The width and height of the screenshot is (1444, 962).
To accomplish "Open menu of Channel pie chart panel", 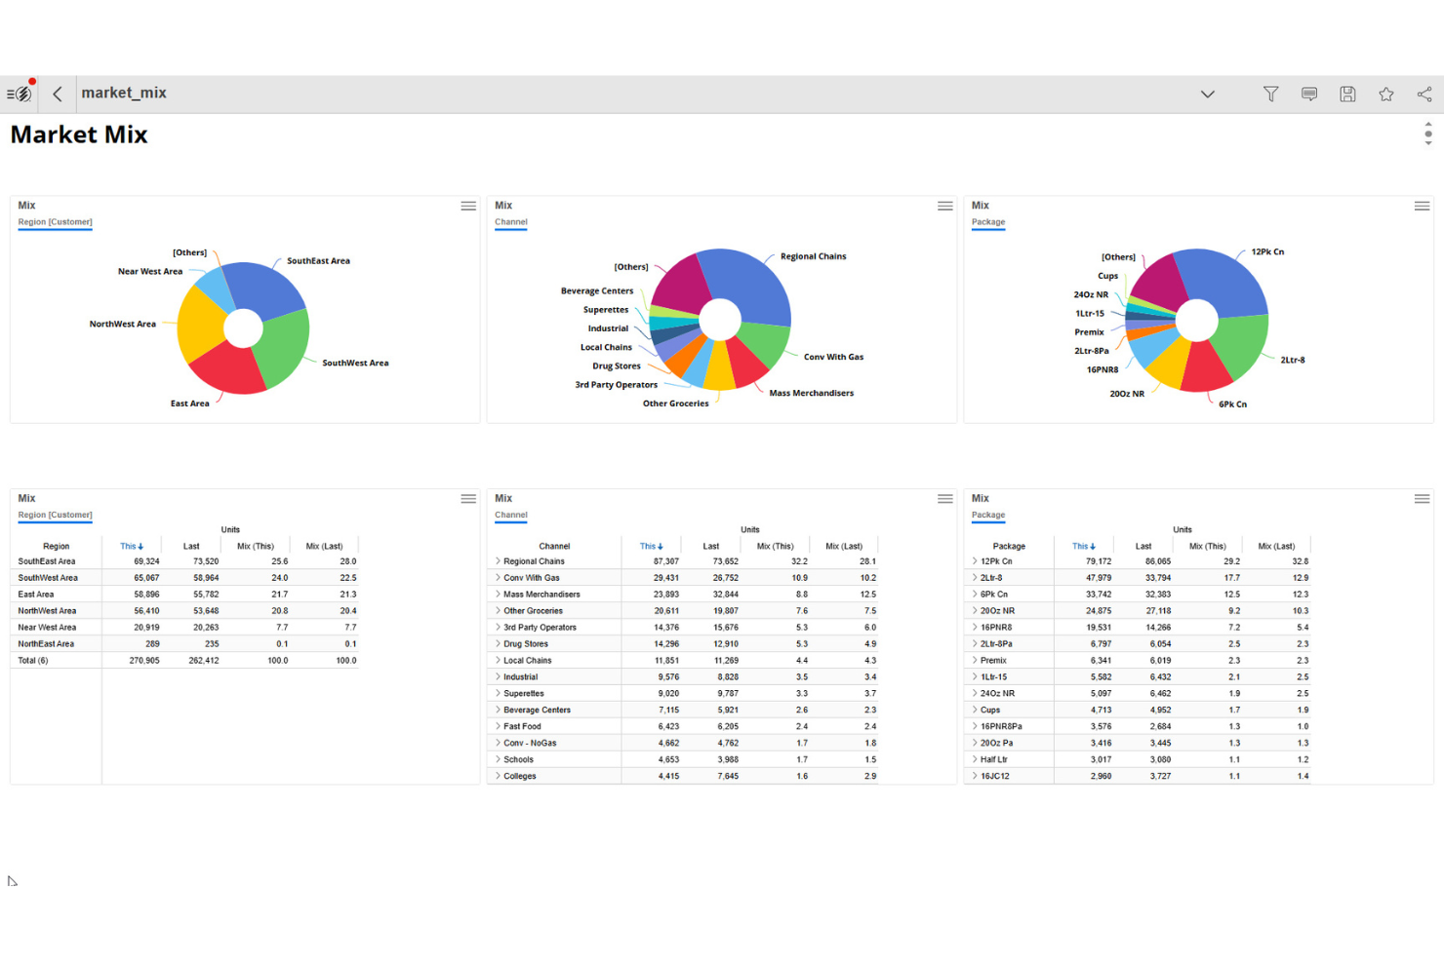I will point(945,206).
